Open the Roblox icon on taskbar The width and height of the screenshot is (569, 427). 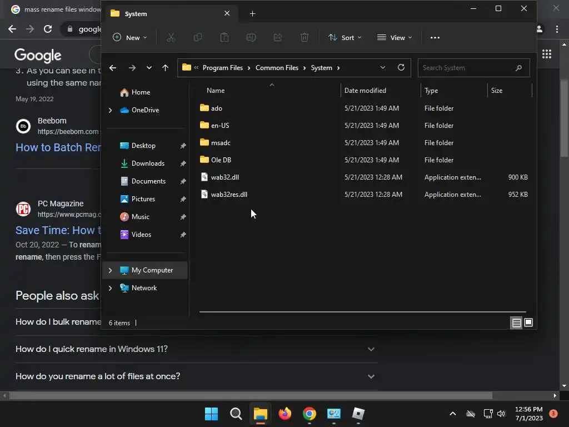click(x=358, y=414)
